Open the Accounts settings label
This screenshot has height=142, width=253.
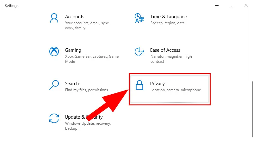75,17
